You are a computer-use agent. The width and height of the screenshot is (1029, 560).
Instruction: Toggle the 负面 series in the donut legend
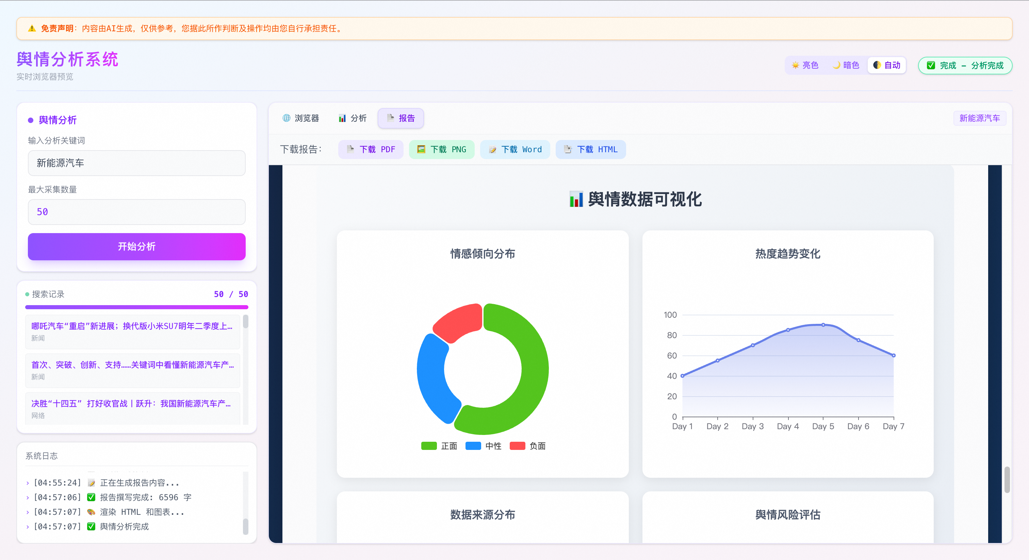coord(528,446)
